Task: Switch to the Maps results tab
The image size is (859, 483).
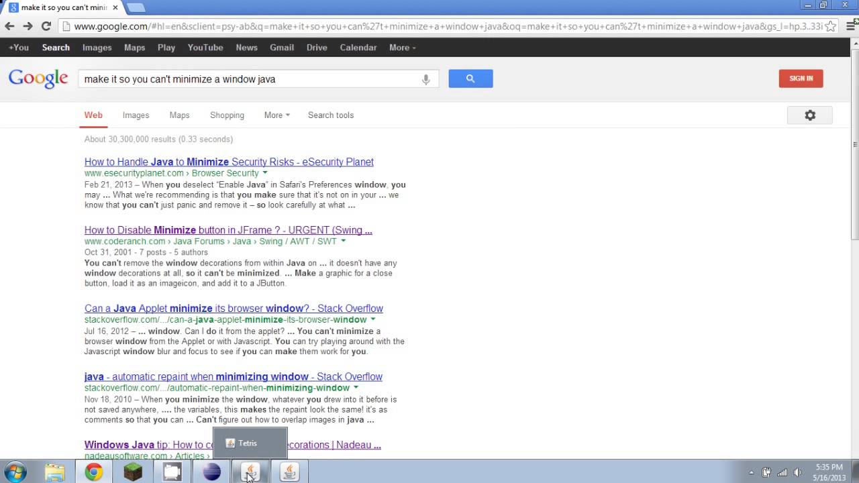Action: 179,115
